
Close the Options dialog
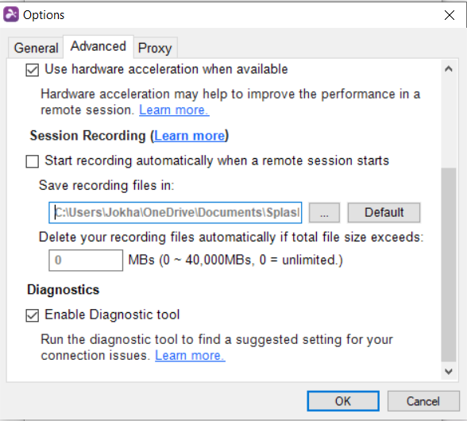[450, 15]
